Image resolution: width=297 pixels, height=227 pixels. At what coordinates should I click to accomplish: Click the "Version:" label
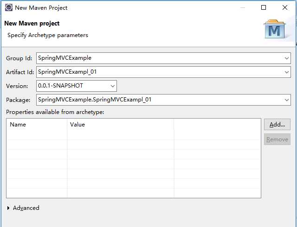pyautogui.click(x=17, y=86)
